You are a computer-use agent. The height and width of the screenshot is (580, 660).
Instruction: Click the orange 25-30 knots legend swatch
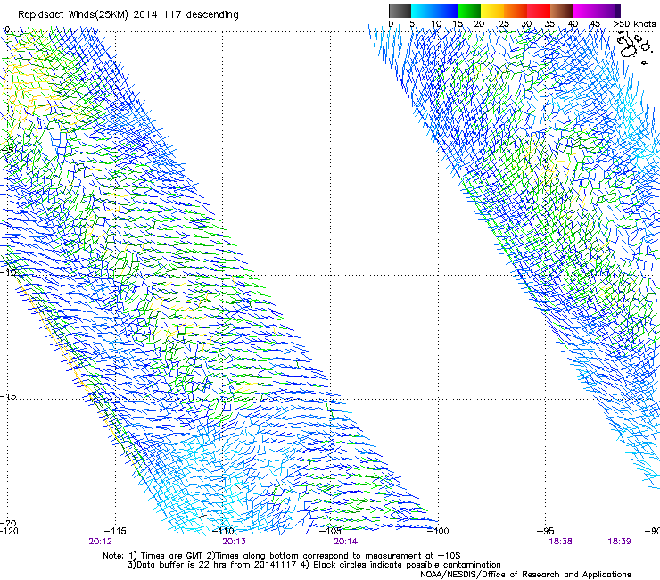pyautogui.click(x=516, y=11)
